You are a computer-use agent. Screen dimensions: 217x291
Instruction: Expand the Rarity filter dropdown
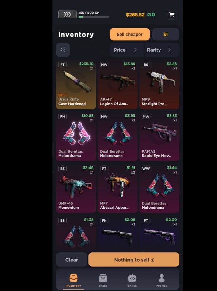point(162,50)
